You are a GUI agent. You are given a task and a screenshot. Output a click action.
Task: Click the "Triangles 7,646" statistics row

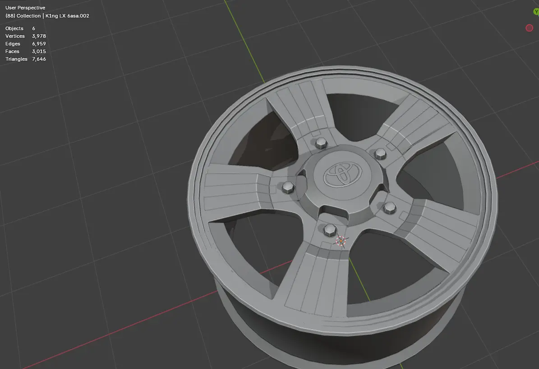coord(25,59)
